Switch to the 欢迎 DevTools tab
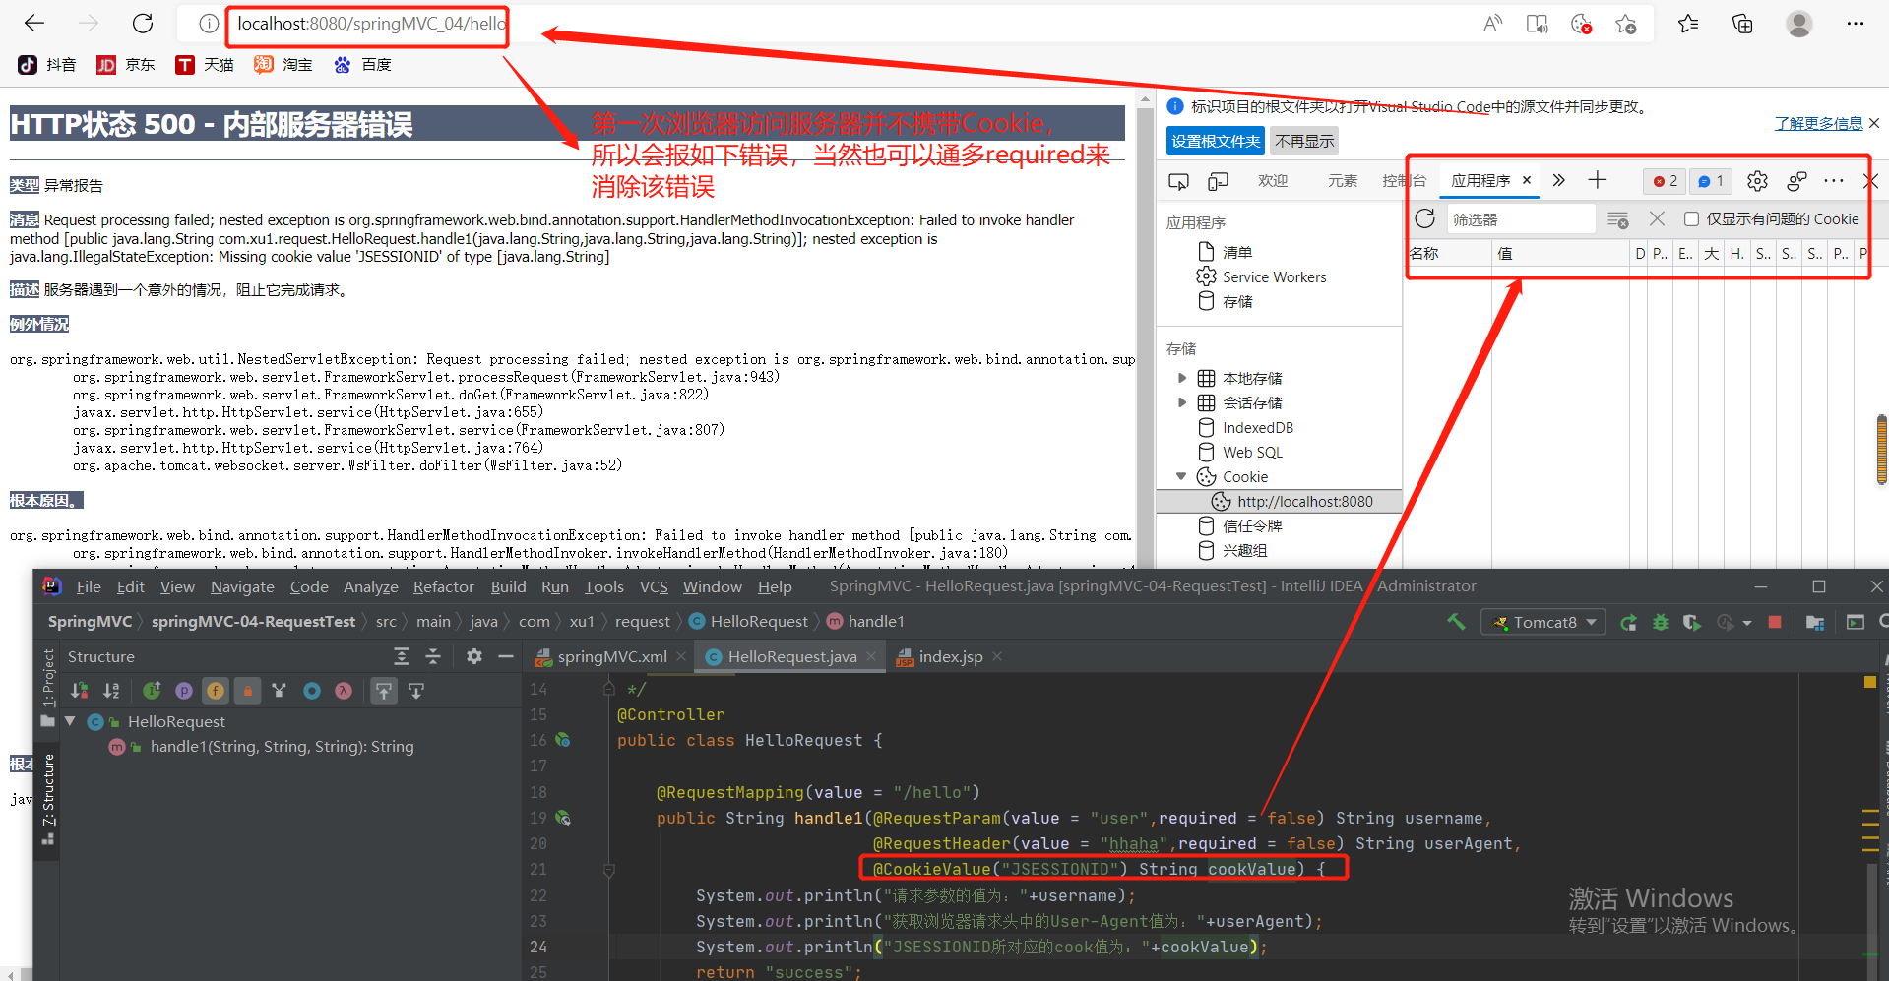 1273,181
